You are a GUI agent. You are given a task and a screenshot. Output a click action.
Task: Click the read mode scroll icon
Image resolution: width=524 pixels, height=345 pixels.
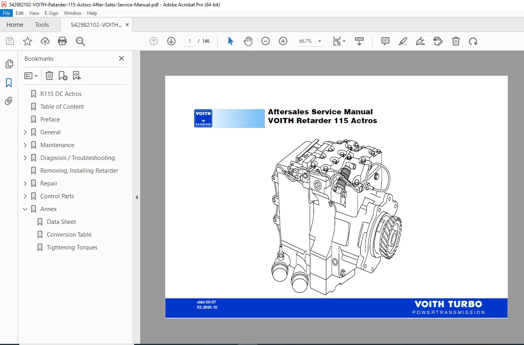tap(359, 41)
